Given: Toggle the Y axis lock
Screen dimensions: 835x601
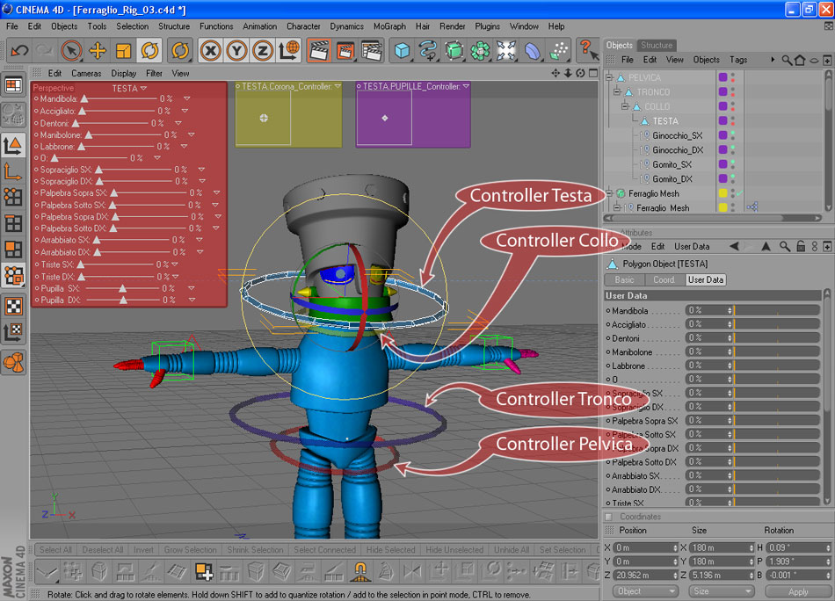Looking at the screenshot, I should coord(236,51).
